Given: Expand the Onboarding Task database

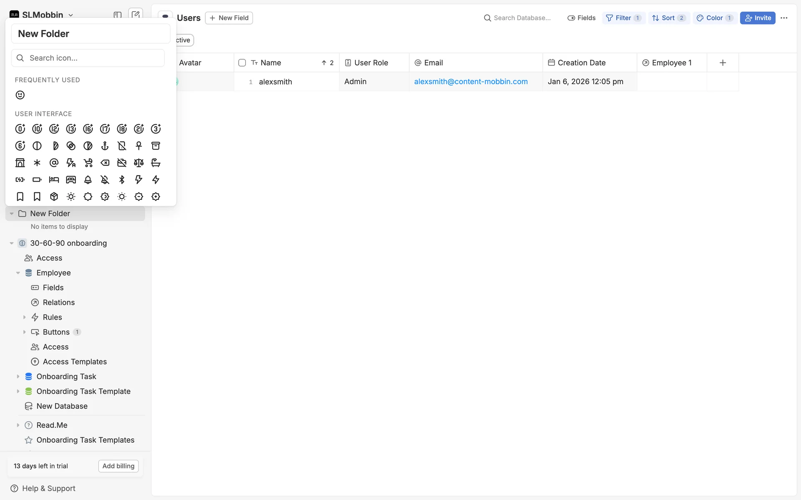Looking at the screenshot, I should click(18, 377).
